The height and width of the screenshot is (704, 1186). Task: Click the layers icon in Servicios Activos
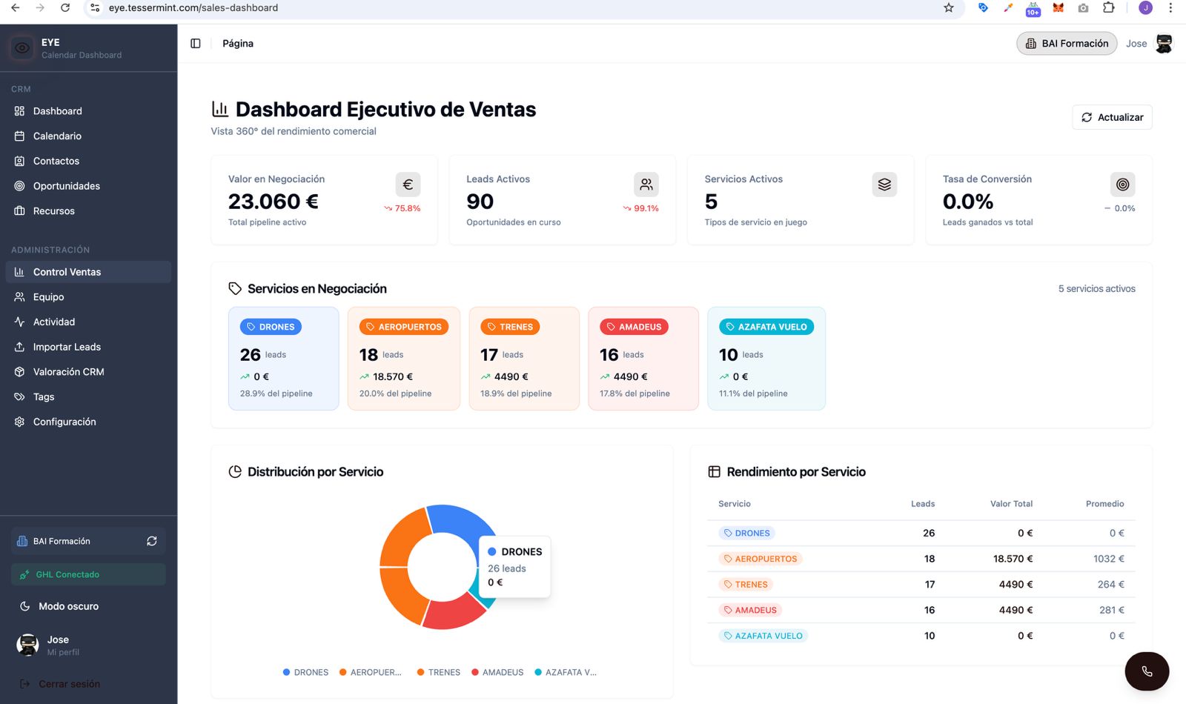coord(884,185)
